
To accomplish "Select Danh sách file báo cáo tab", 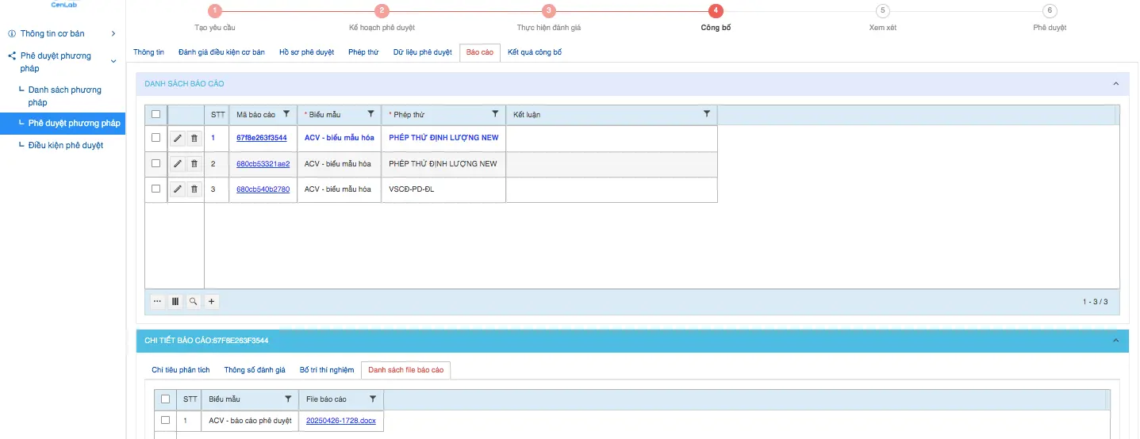I will [x=405, y=370].
